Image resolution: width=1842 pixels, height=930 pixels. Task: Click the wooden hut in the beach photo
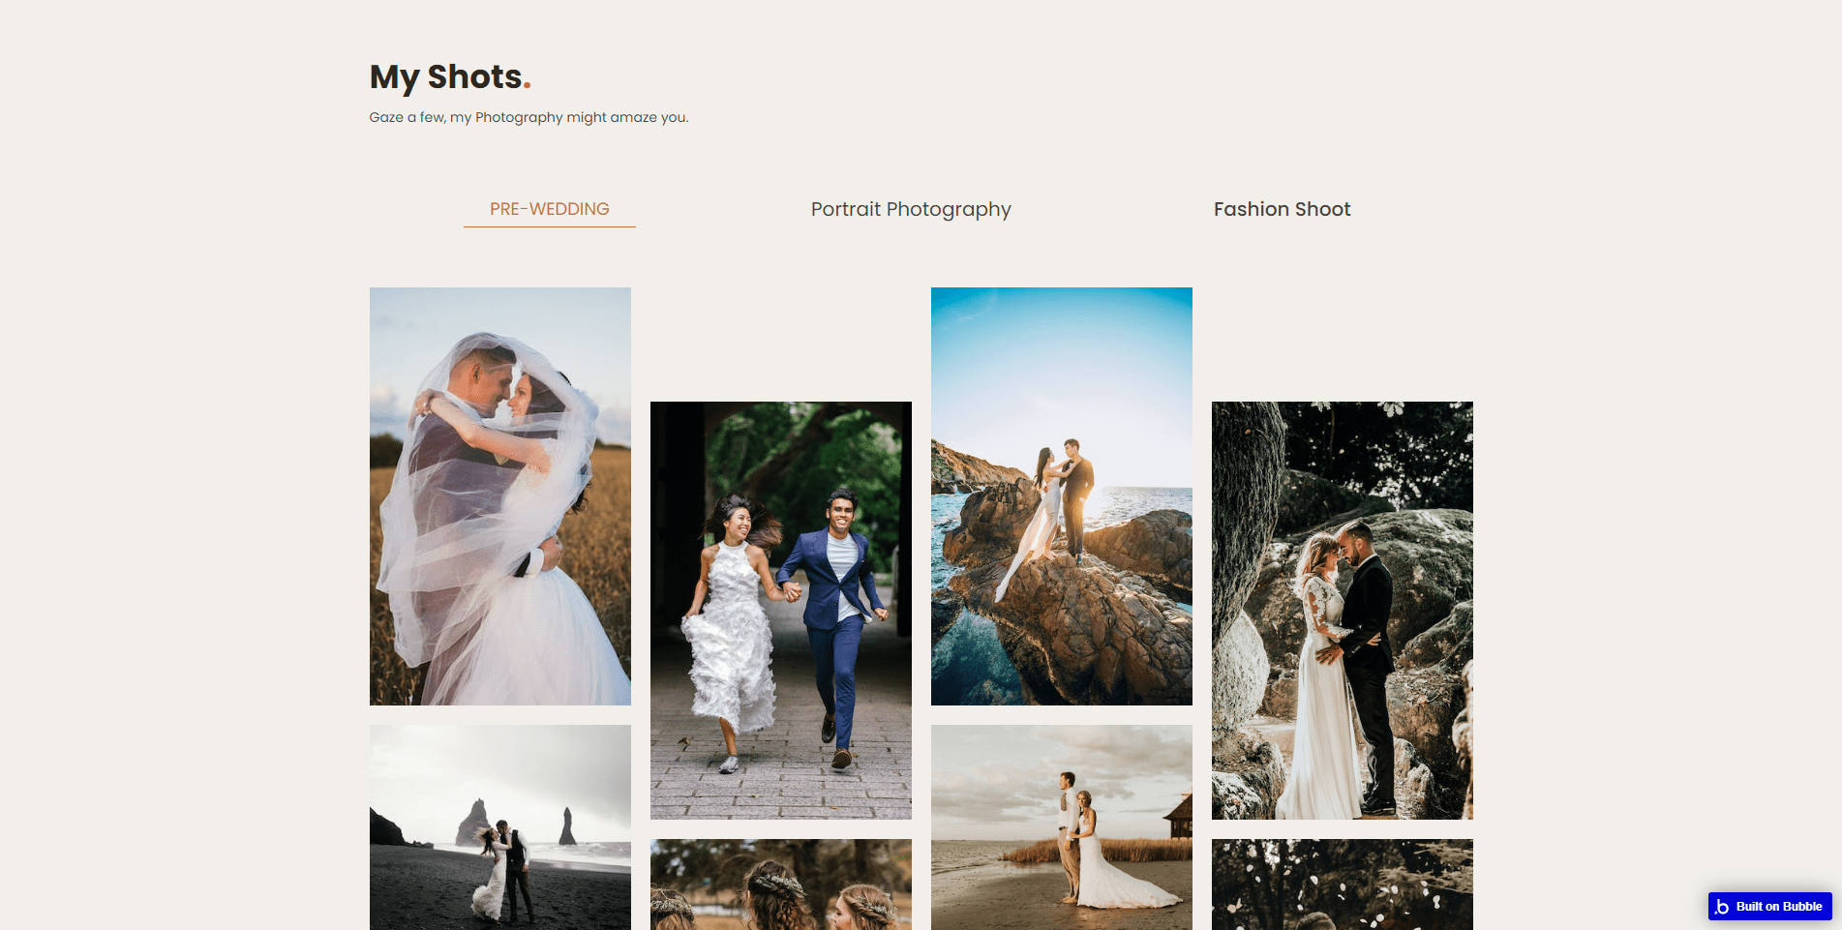click(x=1179, y=819)
